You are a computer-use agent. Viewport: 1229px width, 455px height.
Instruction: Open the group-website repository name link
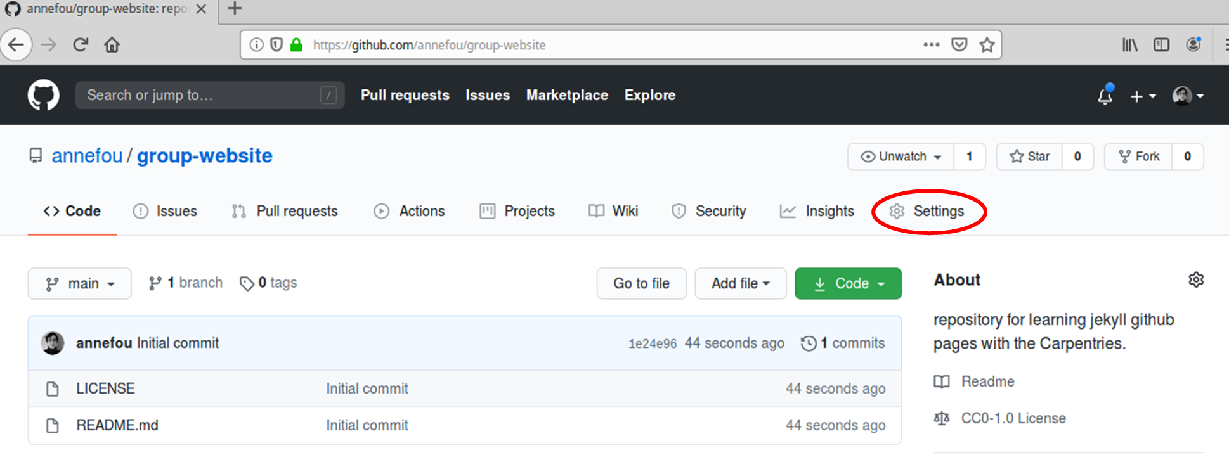coord(204,156)
